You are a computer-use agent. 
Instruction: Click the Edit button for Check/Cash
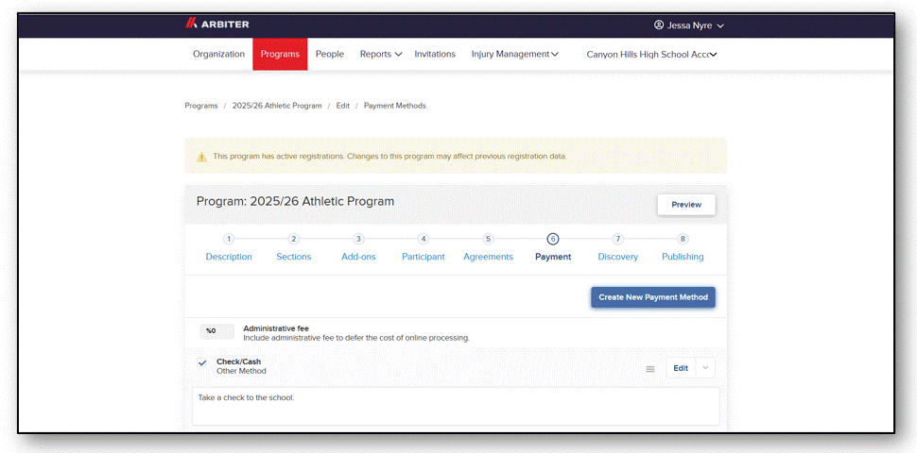(x=681, y=368)
